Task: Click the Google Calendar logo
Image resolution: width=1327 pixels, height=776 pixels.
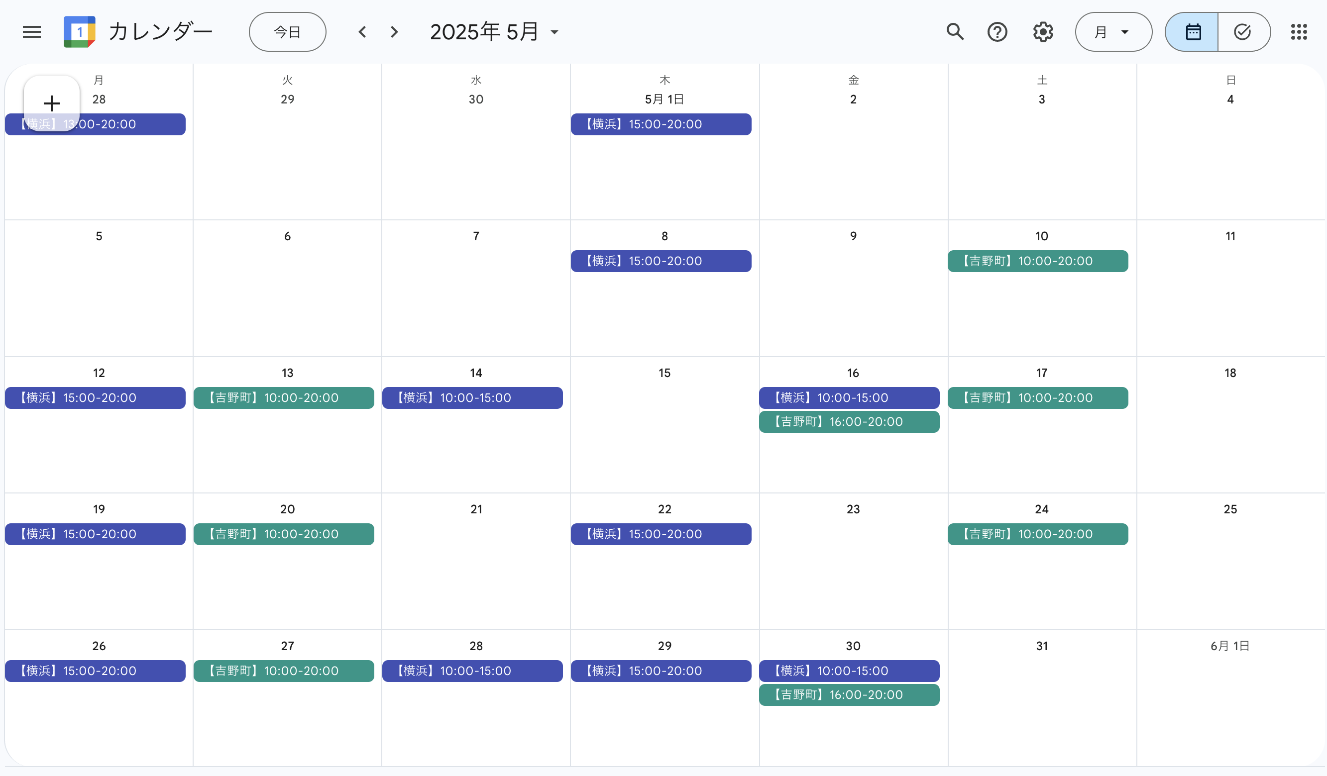Action: pyautogui.click(x=80, y=32)
